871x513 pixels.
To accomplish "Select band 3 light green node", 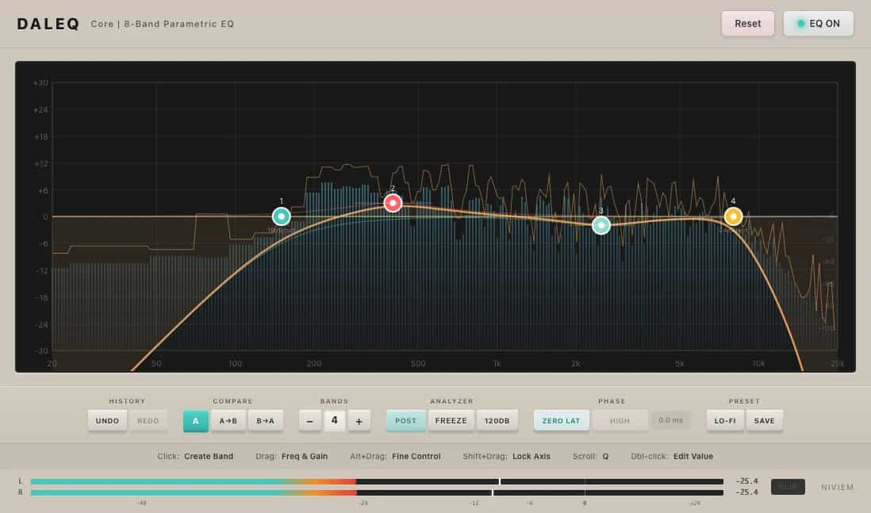I will [x=601, y=225].
